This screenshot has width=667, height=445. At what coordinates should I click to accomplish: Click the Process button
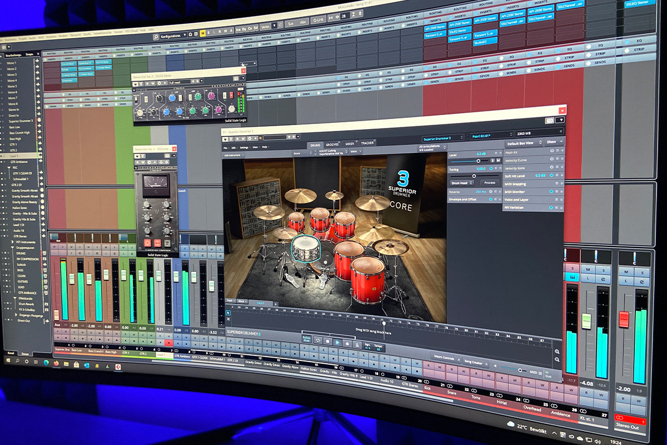[x=489, y=182]
